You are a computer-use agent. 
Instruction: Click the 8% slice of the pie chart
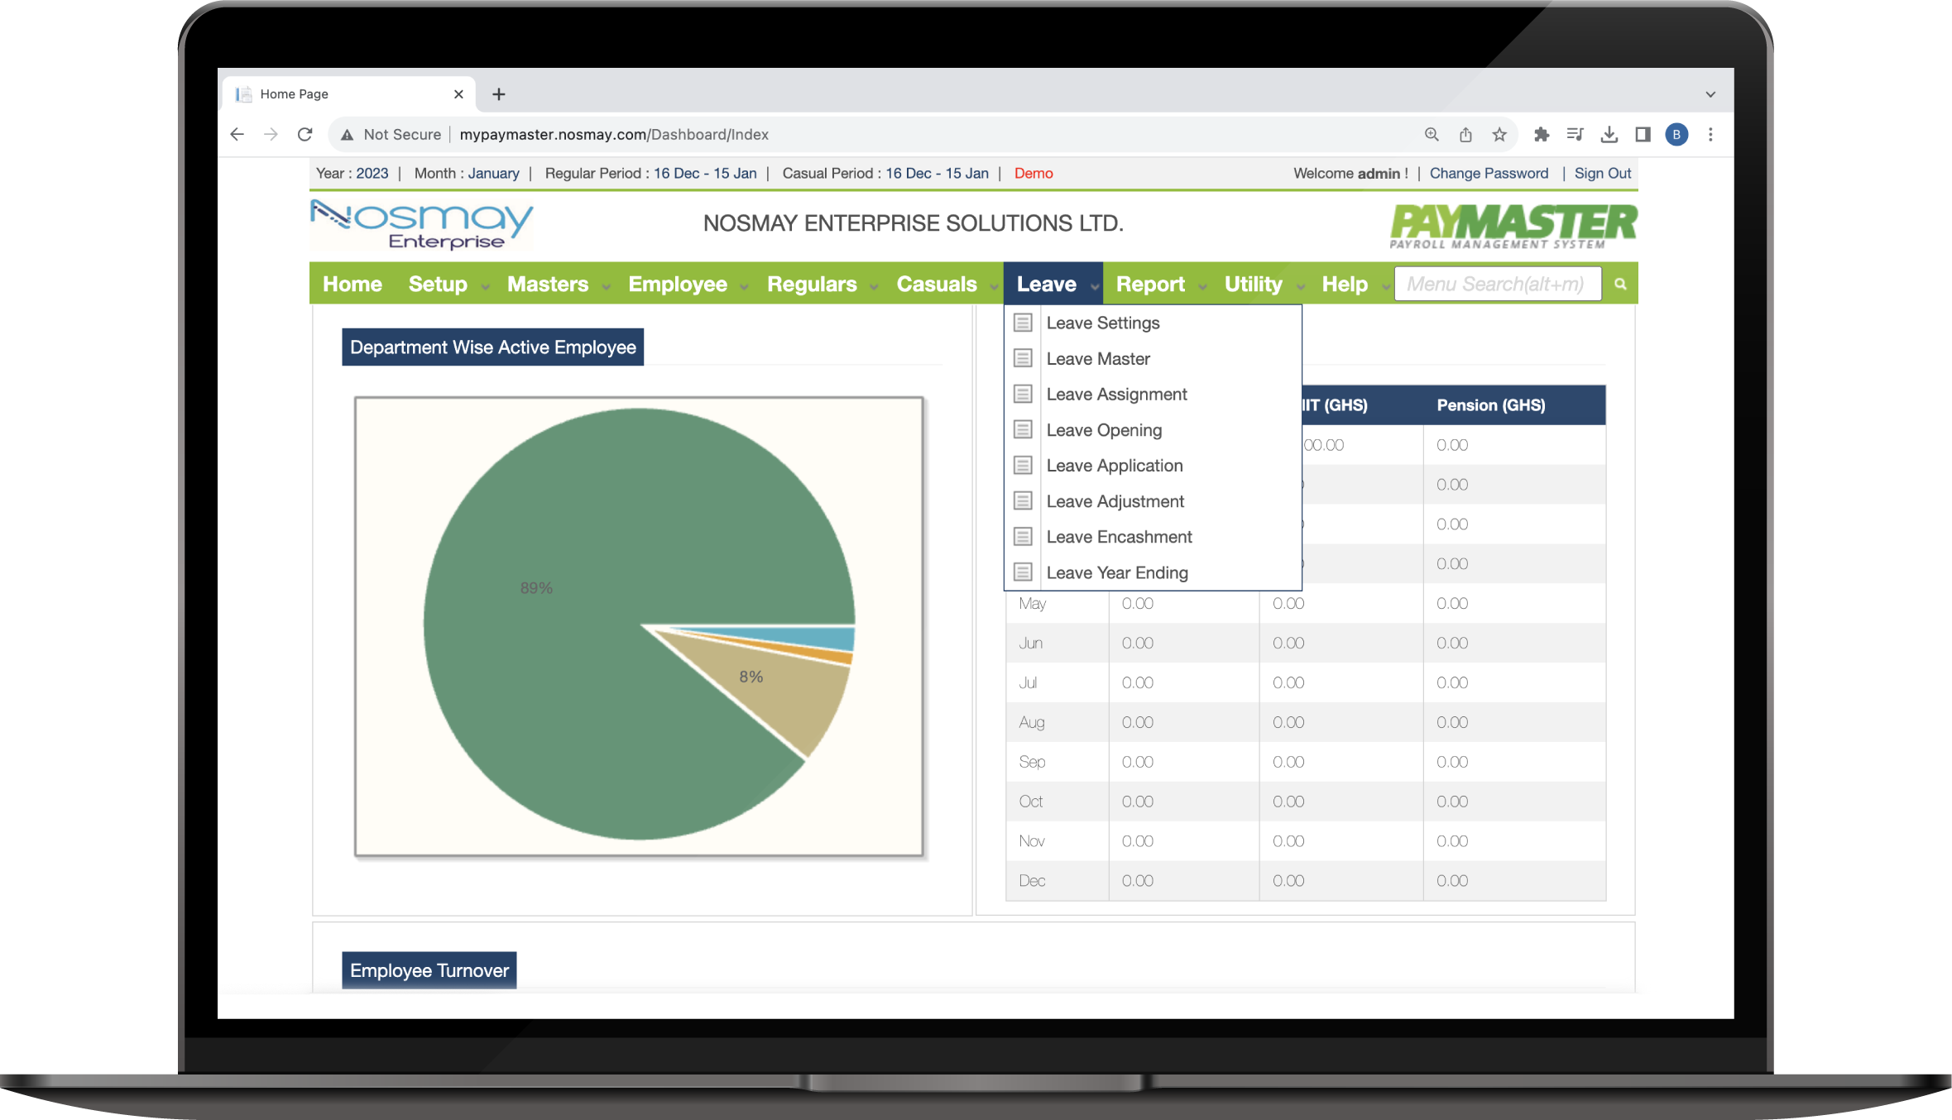[751, 676]
